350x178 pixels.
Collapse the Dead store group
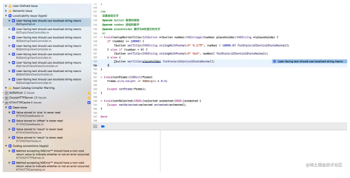[6, 107]
